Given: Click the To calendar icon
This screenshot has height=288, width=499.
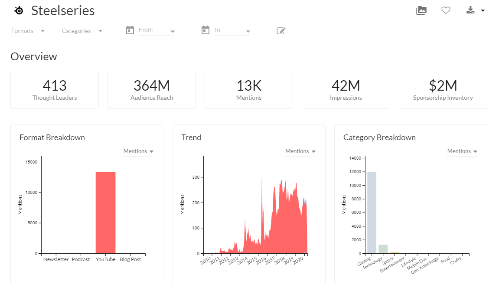Looking at the screenshot, I should tap(205, 30).
